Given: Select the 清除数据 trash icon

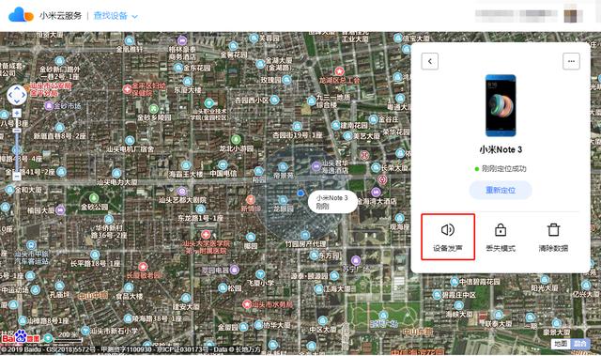Looking at the screenshot, I should coord(553,229).
